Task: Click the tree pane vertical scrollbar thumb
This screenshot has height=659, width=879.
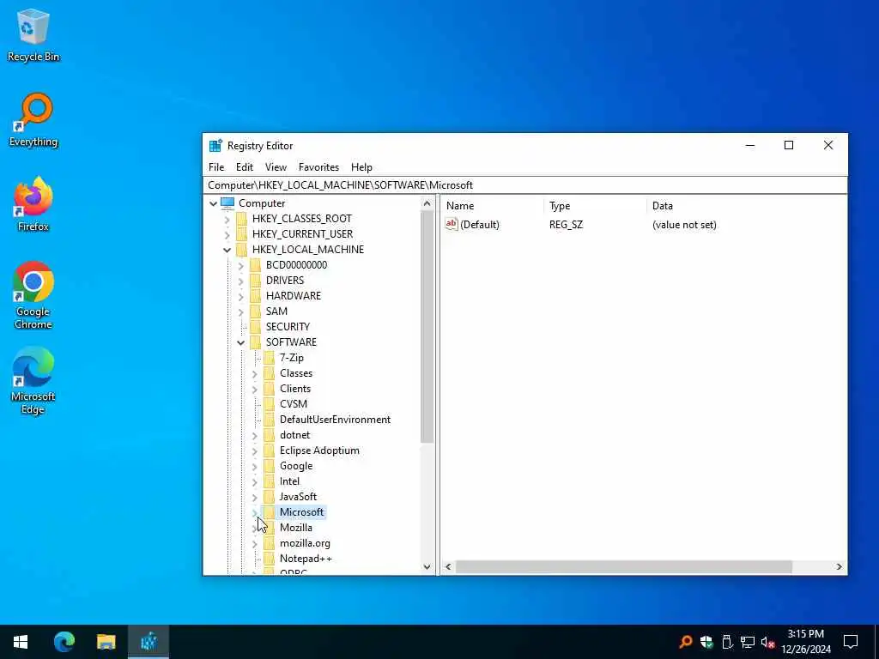Action: 427,327
